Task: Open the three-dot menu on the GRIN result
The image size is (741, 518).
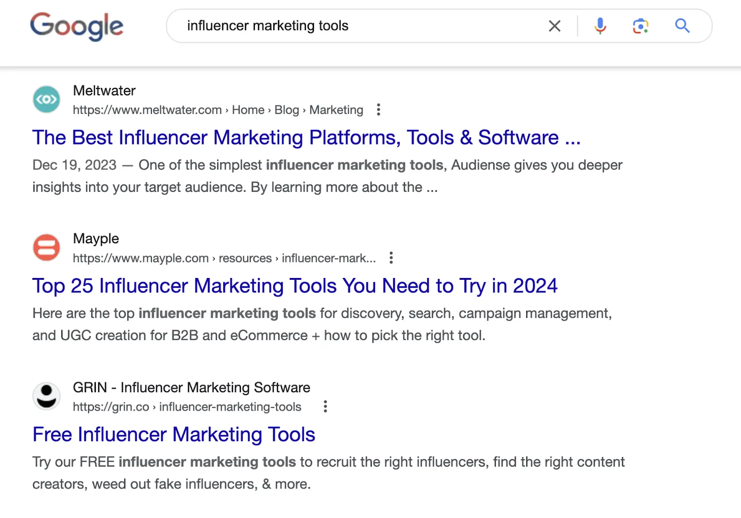Action: tap(325, 407)
